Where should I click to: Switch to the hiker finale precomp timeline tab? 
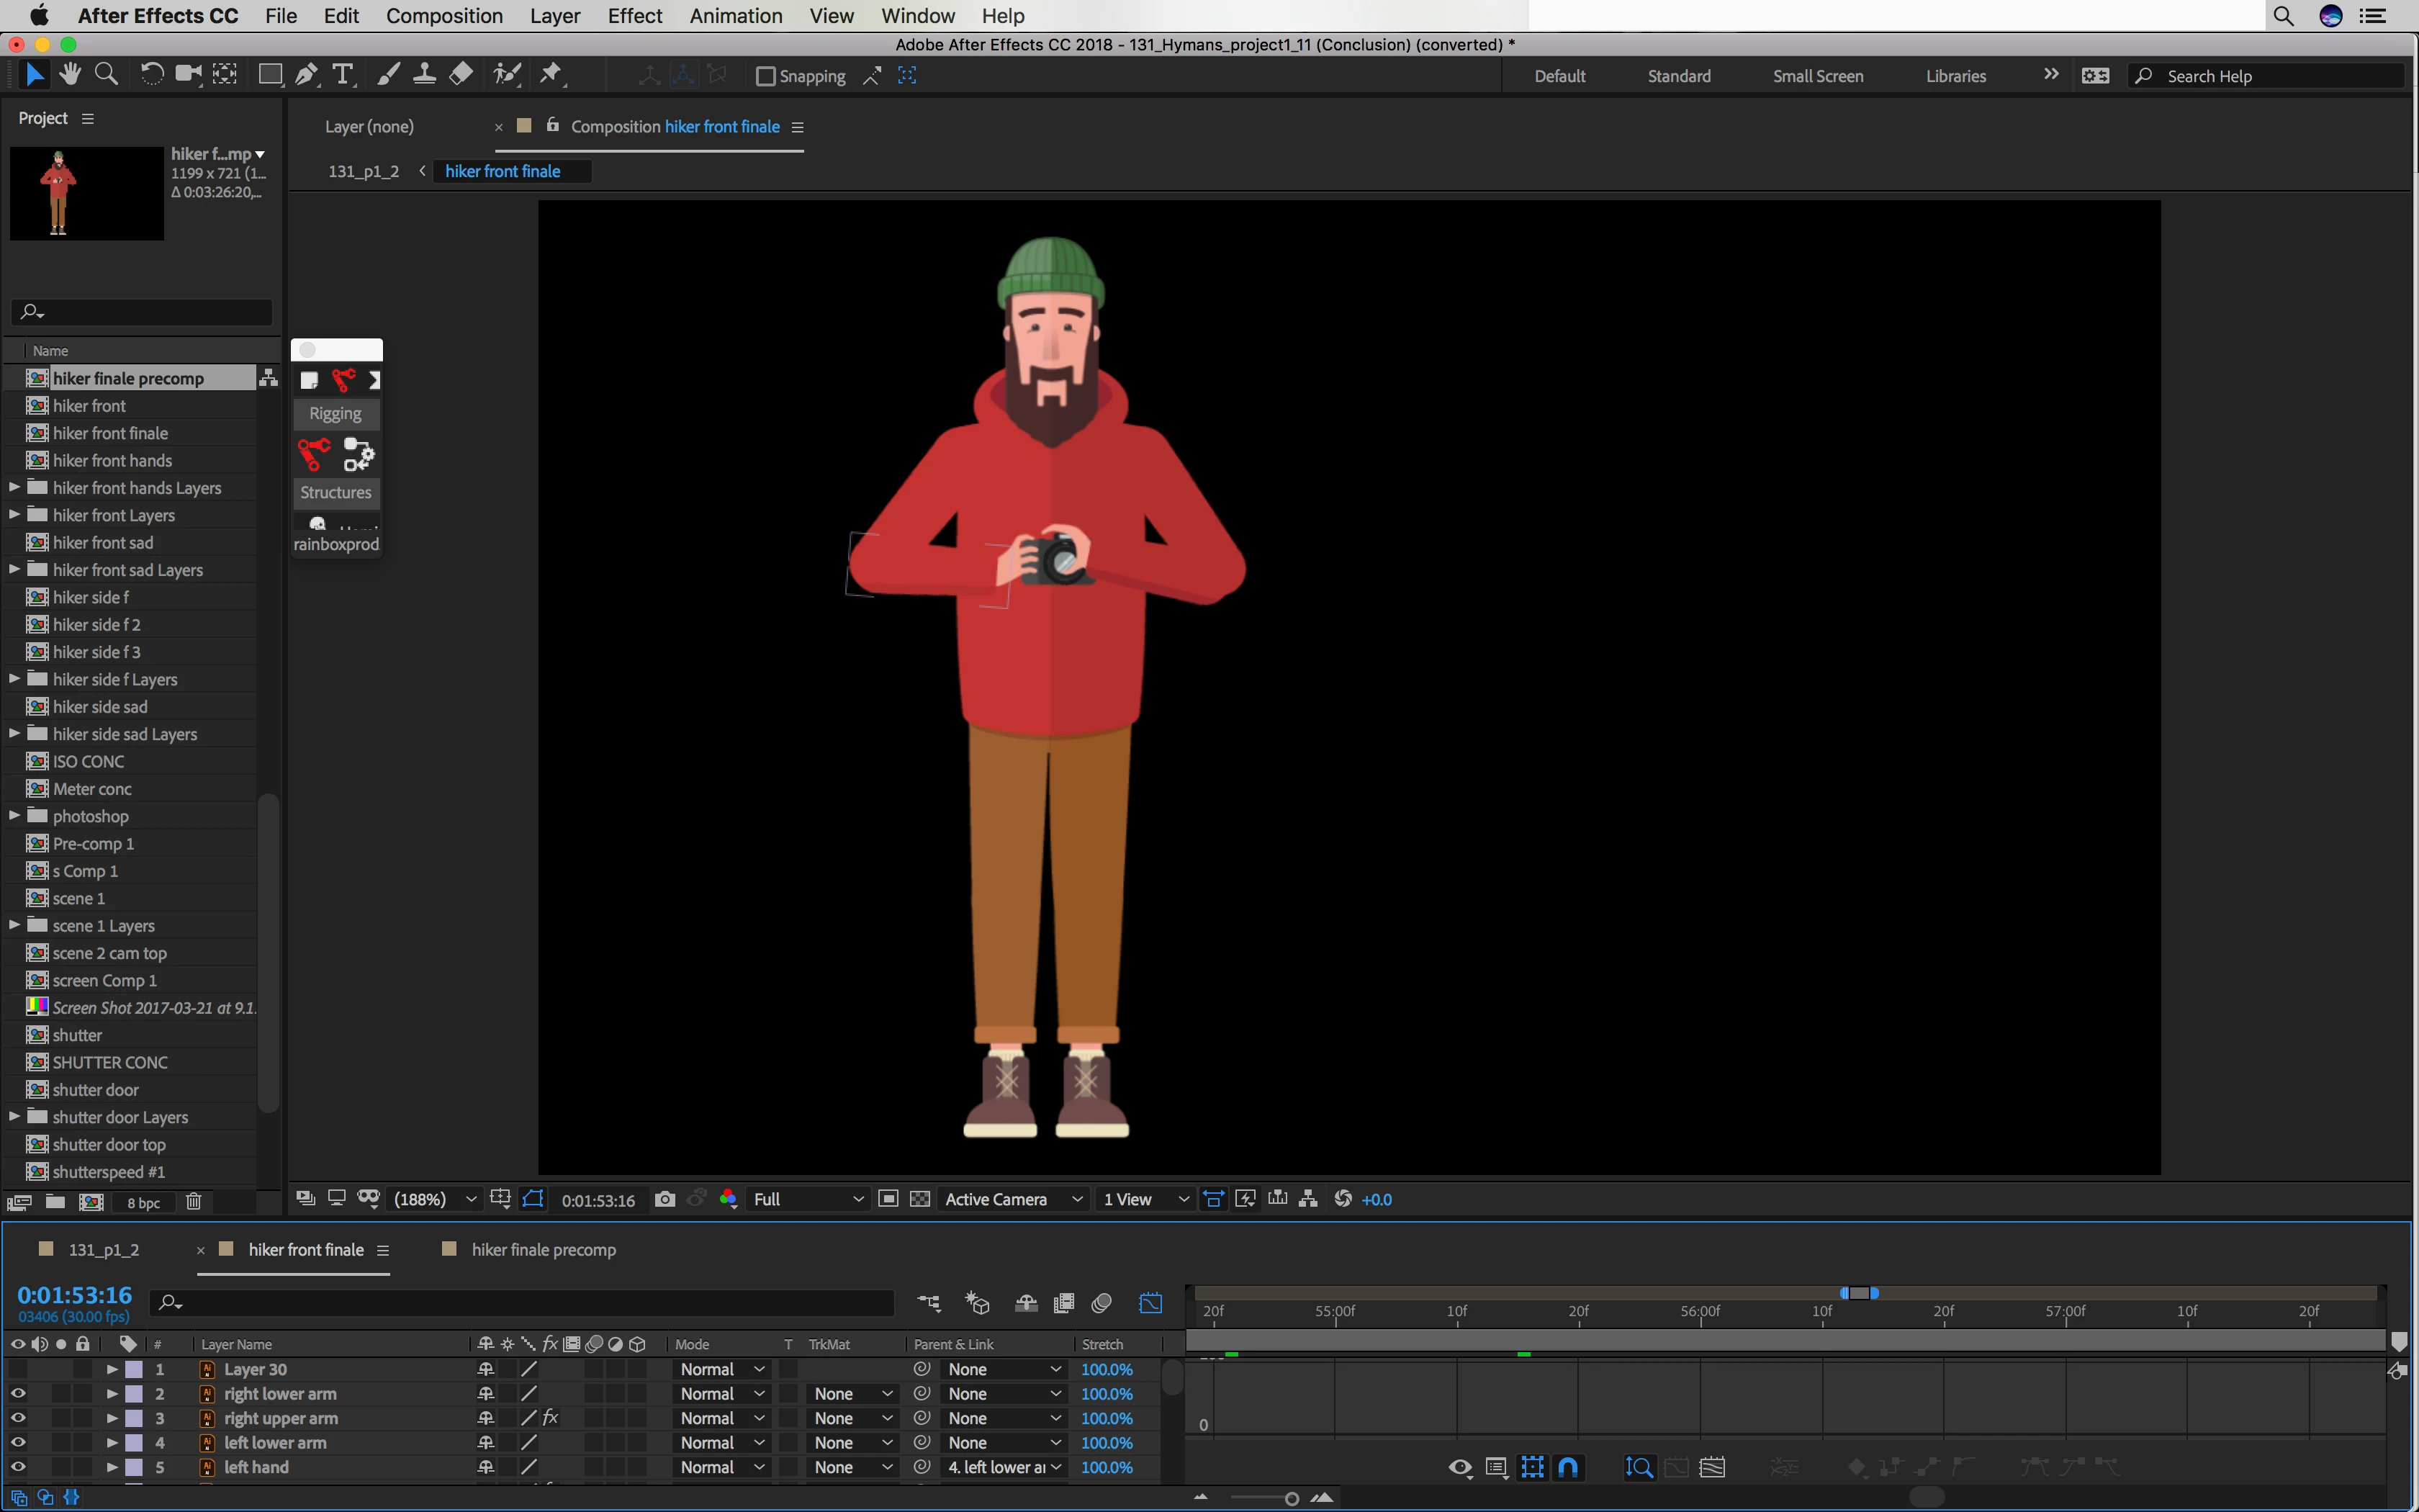click(x=543, y=1250)
